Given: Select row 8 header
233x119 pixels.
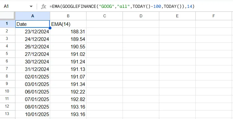Looking at the screenshot, I should [8, 76].
